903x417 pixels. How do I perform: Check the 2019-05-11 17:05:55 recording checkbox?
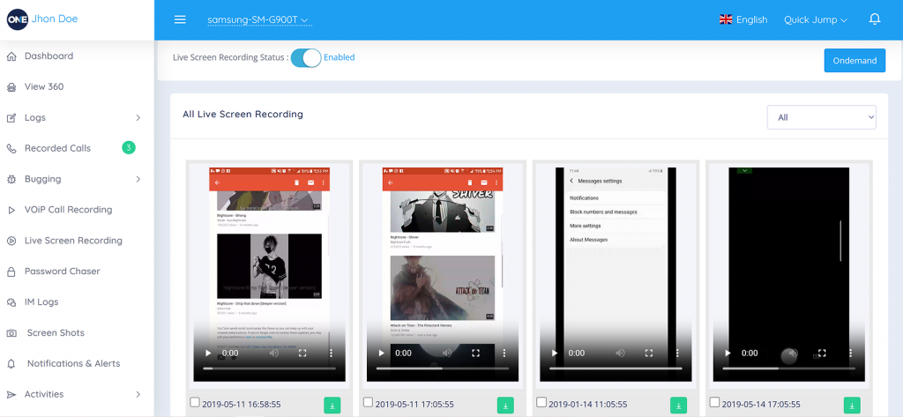tap(368, 402)
